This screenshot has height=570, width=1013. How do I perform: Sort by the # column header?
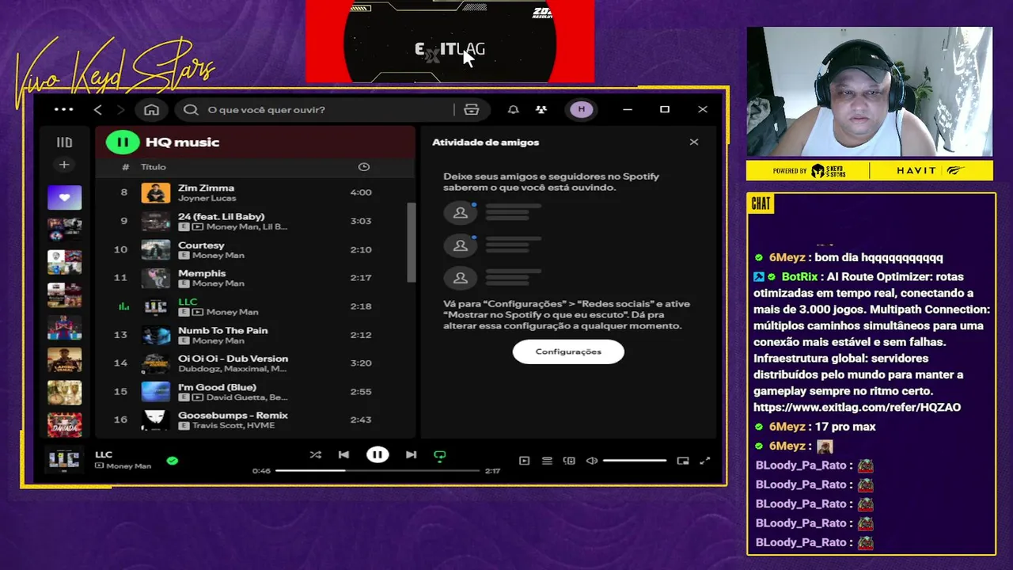tap(125, 167)
